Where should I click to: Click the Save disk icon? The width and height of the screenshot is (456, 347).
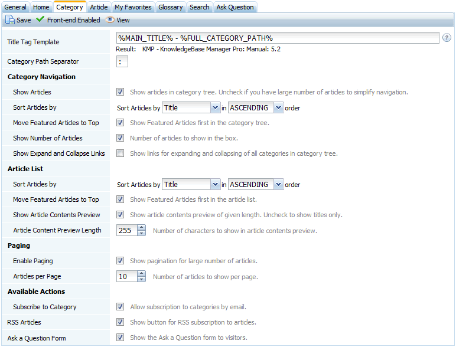(x=10, y=20)
